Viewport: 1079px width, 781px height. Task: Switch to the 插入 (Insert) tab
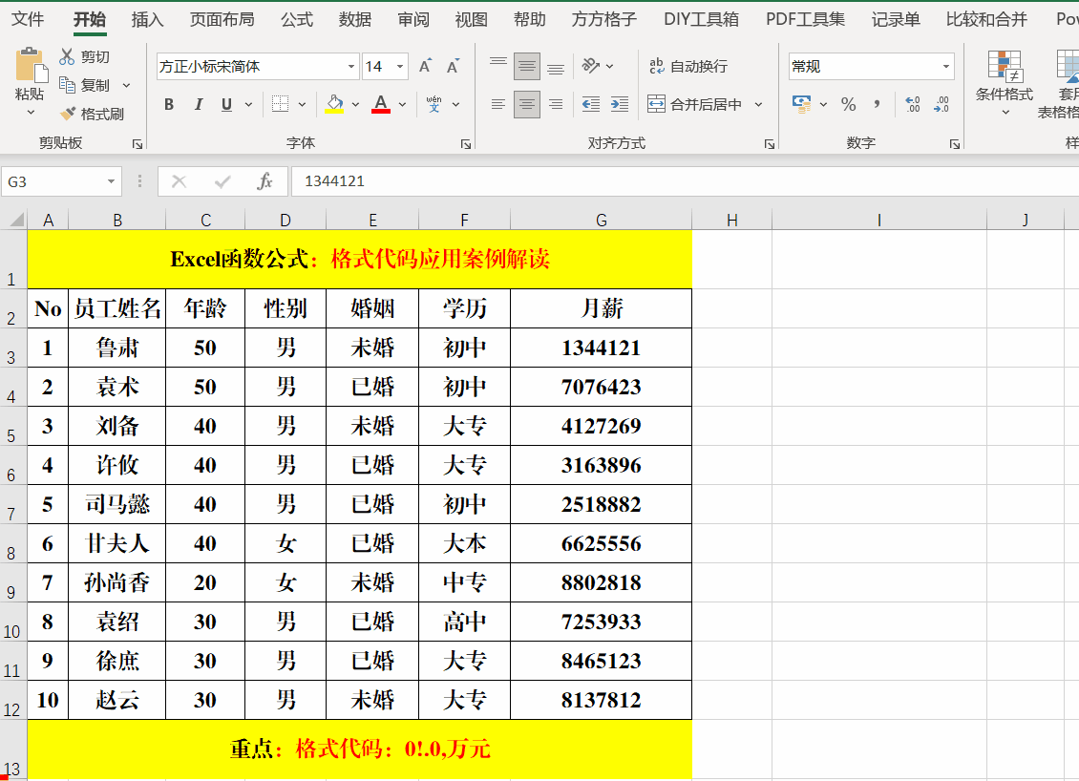click(x=147, y=19)
